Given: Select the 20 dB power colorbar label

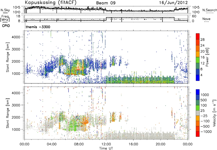Looking at the screenshot, I should 202,51.
